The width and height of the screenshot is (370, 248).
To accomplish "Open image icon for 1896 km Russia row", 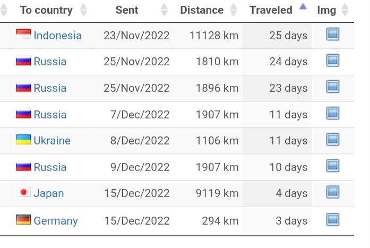I will point(333,87).
